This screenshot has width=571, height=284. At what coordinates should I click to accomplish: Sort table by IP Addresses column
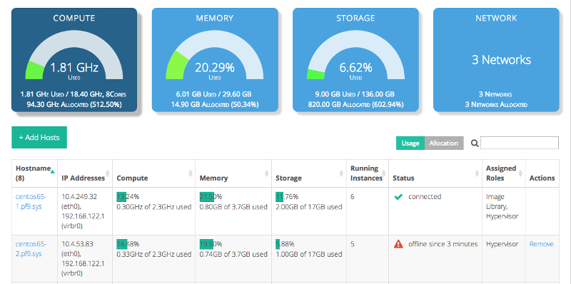coord(85,173)
